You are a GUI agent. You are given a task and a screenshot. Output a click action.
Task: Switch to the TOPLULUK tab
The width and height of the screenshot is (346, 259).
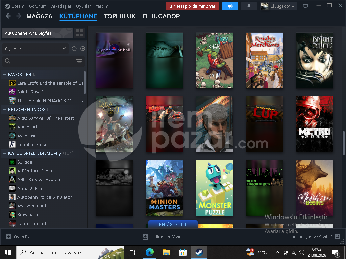pyautogui.click(x=120, y=16)
